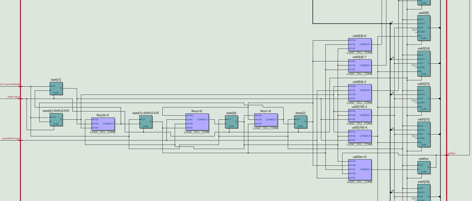Viewport: 472px width, 201px height.
Task: Click the usbD[4]~2 logic cell block
Action: [x=360, y=92]
